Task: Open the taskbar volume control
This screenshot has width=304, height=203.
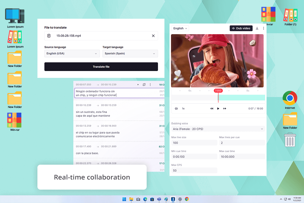Action: [x=289, y=199]
